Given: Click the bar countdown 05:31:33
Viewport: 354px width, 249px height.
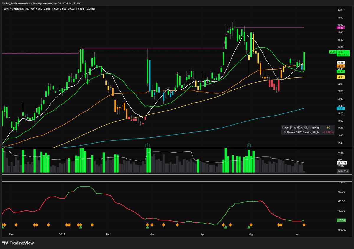Looking at the screenshot, I should point(343,55).
